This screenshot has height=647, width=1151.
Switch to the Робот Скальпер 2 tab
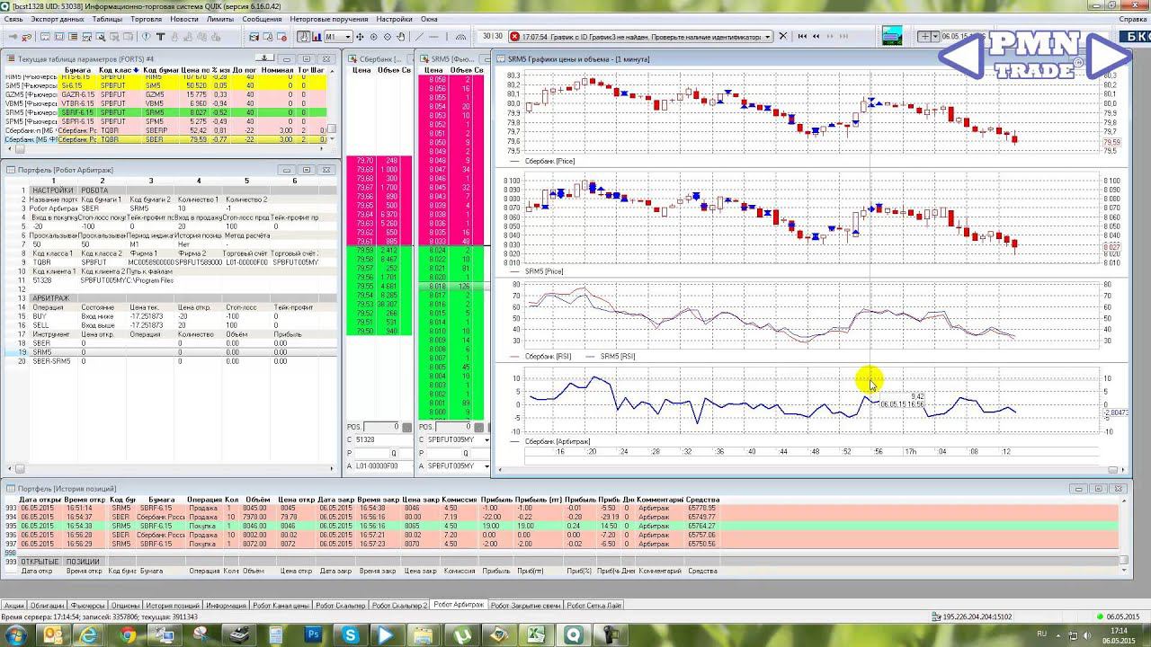(x=399, y=606)
